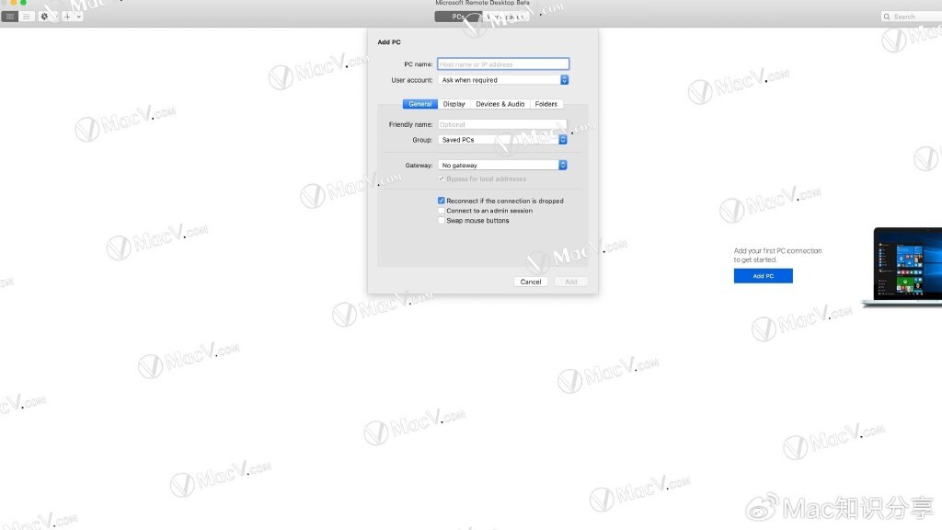Viewport: 942px width, 530px height.
Task: Uncheck Reconnect if the connection is dropped
Action: point(442,201)
